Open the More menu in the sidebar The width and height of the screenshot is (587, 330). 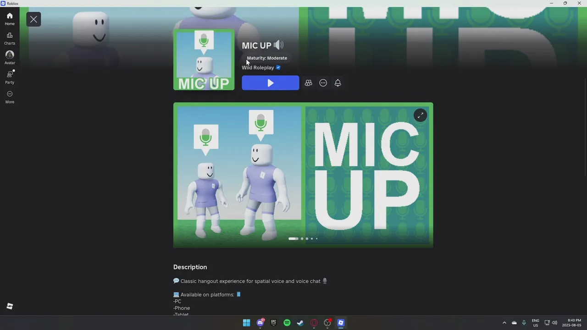[10, 97]
